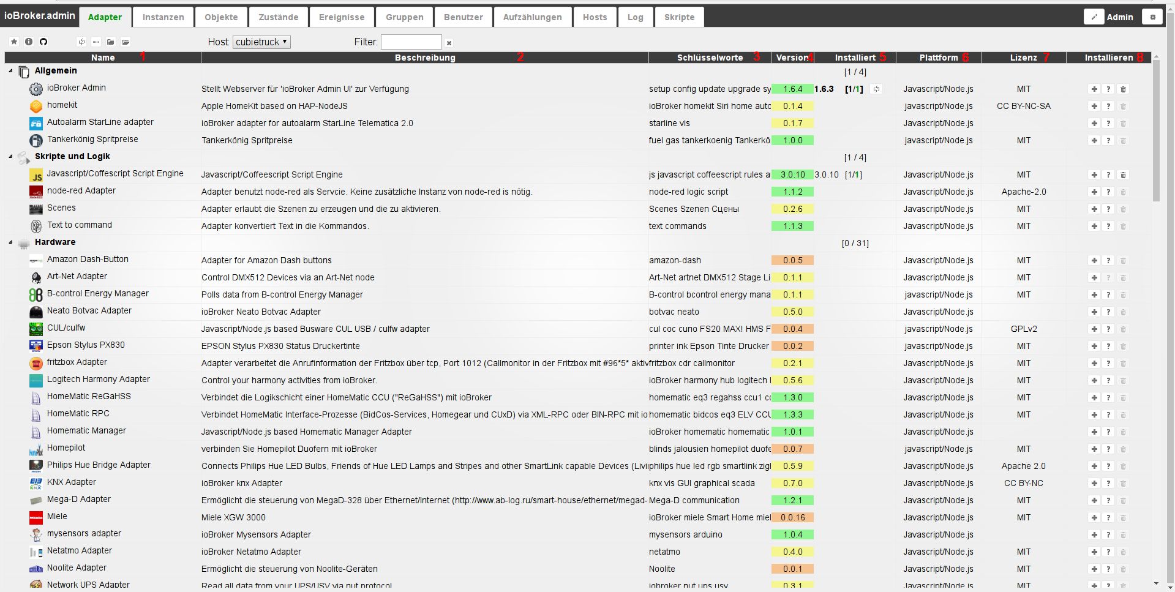This screenshot has width=1175, height=592.
Task: Open help for Scenes adapter
Action: [1108, 209]
